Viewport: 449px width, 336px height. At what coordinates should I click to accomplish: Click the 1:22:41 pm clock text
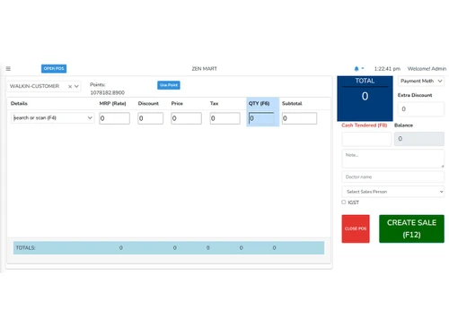click(387, 69)
